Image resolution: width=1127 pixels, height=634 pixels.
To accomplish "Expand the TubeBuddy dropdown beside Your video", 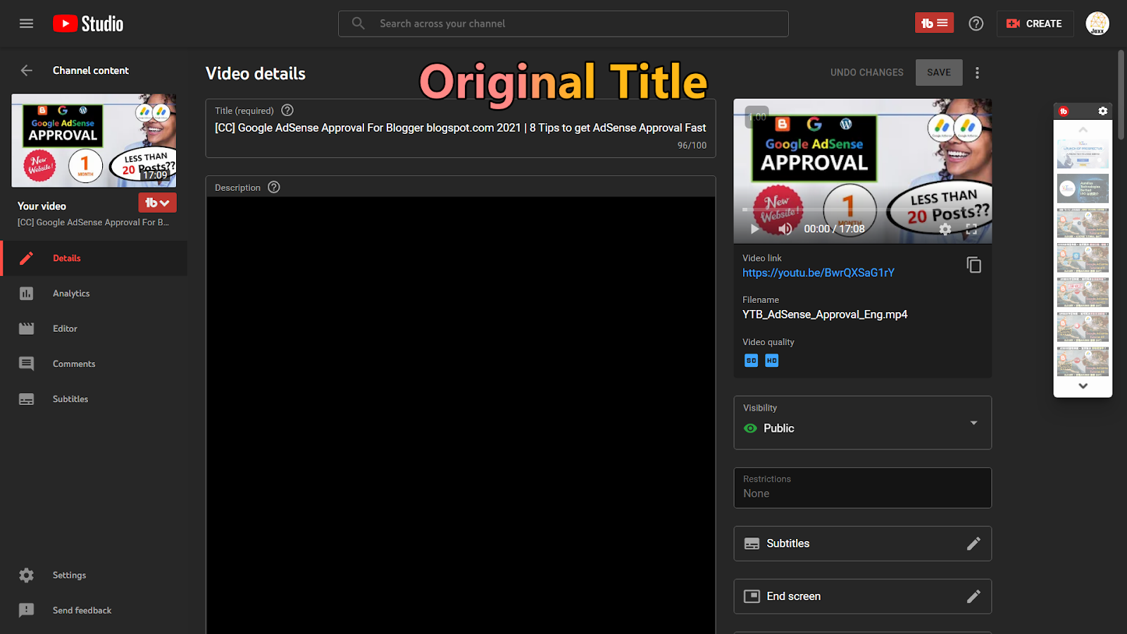I will pyautogui.click(x=157, y=203).
